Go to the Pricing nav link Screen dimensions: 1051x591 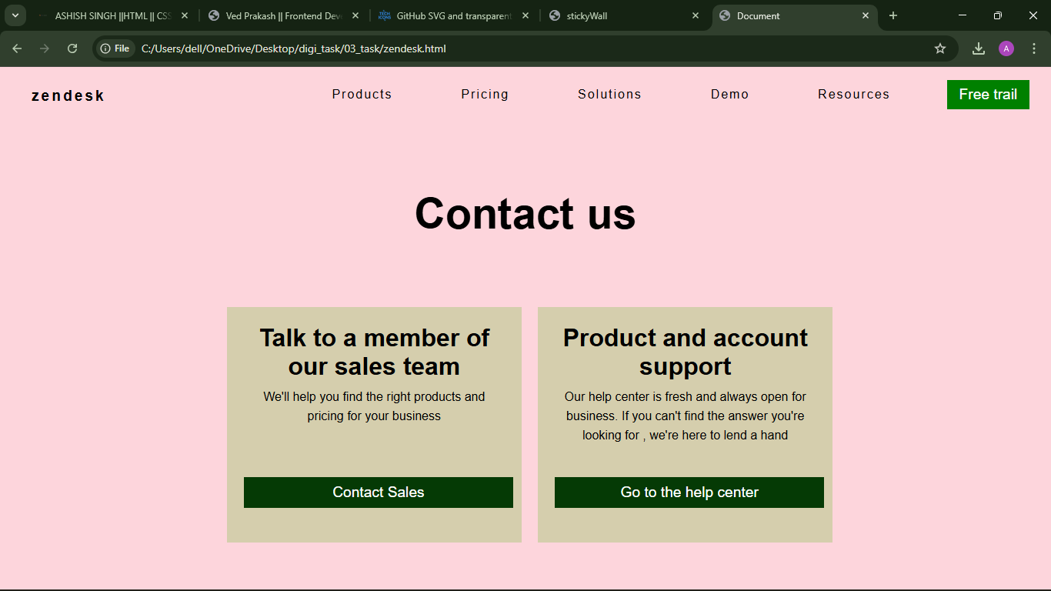(485, 95)
